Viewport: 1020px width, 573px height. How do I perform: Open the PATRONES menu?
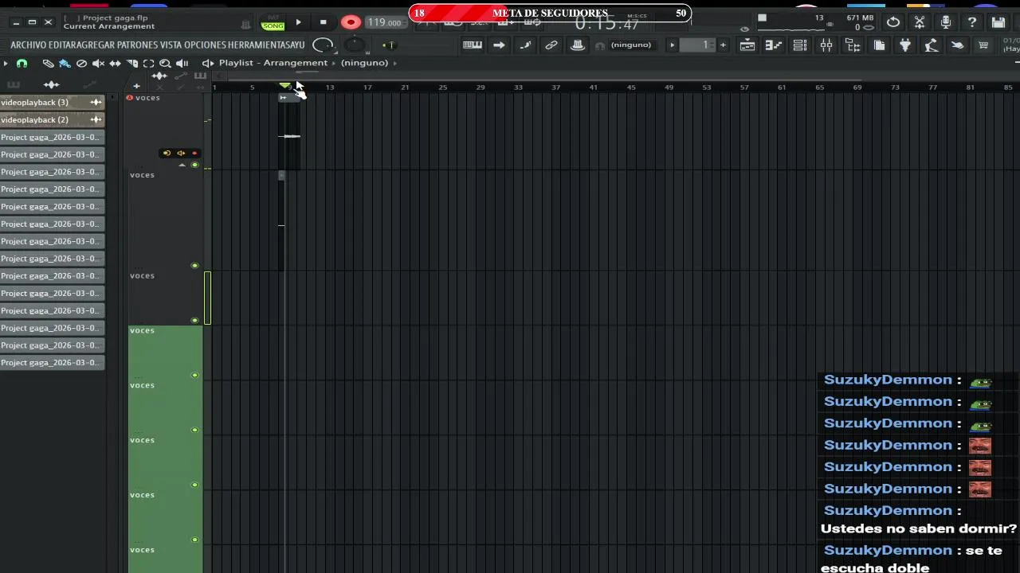(x=137, y=45)
